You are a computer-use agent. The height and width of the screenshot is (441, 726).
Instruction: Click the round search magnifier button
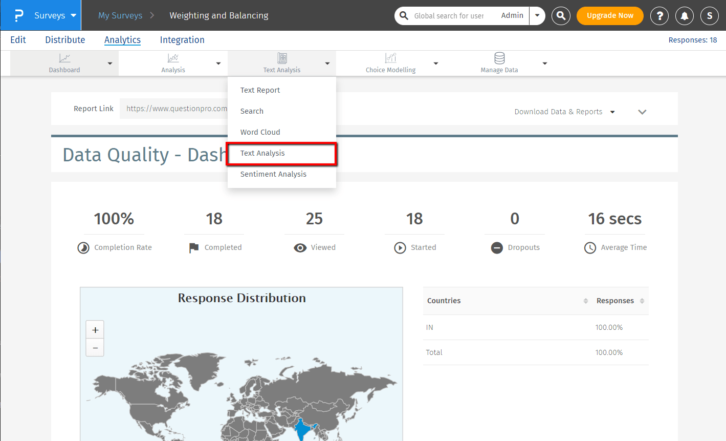point(561,16)
